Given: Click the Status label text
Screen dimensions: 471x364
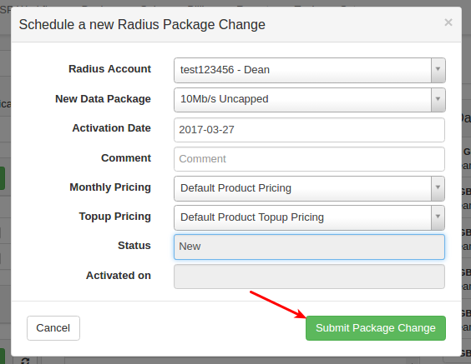Looking at the screenshot, I should [134, 246].
